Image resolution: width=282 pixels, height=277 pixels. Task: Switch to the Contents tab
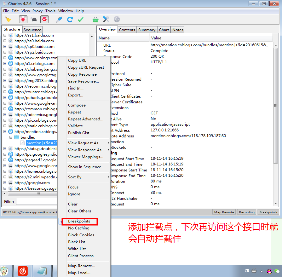pyautogui.click(x=127, y=30)
